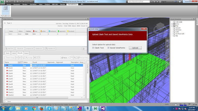This screenshot has width=198, height=111.
Task: Click the Print icon in quick access toolbar
Action: (x=18, y=2)
